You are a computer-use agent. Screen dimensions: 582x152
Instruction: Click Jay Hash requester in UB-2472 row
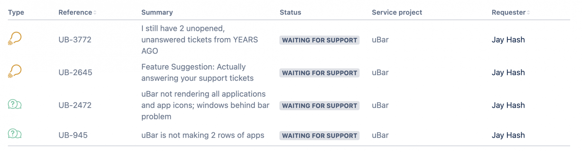tap(508, 105)
